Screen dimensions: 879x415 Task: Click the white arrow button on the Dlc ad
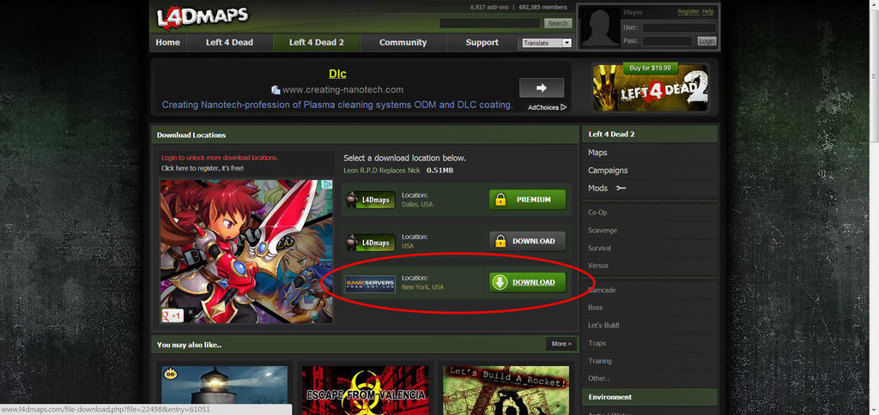coord(542,88)
